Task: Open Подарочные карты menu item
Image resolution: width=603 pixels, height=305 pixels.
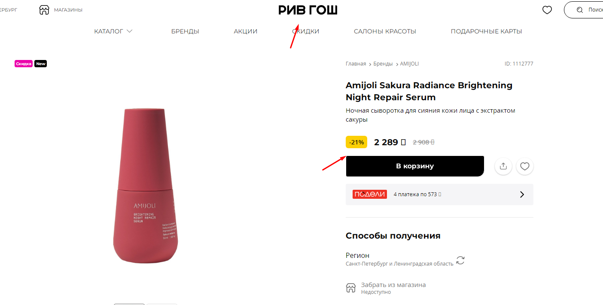Action: tap(486, 31)
